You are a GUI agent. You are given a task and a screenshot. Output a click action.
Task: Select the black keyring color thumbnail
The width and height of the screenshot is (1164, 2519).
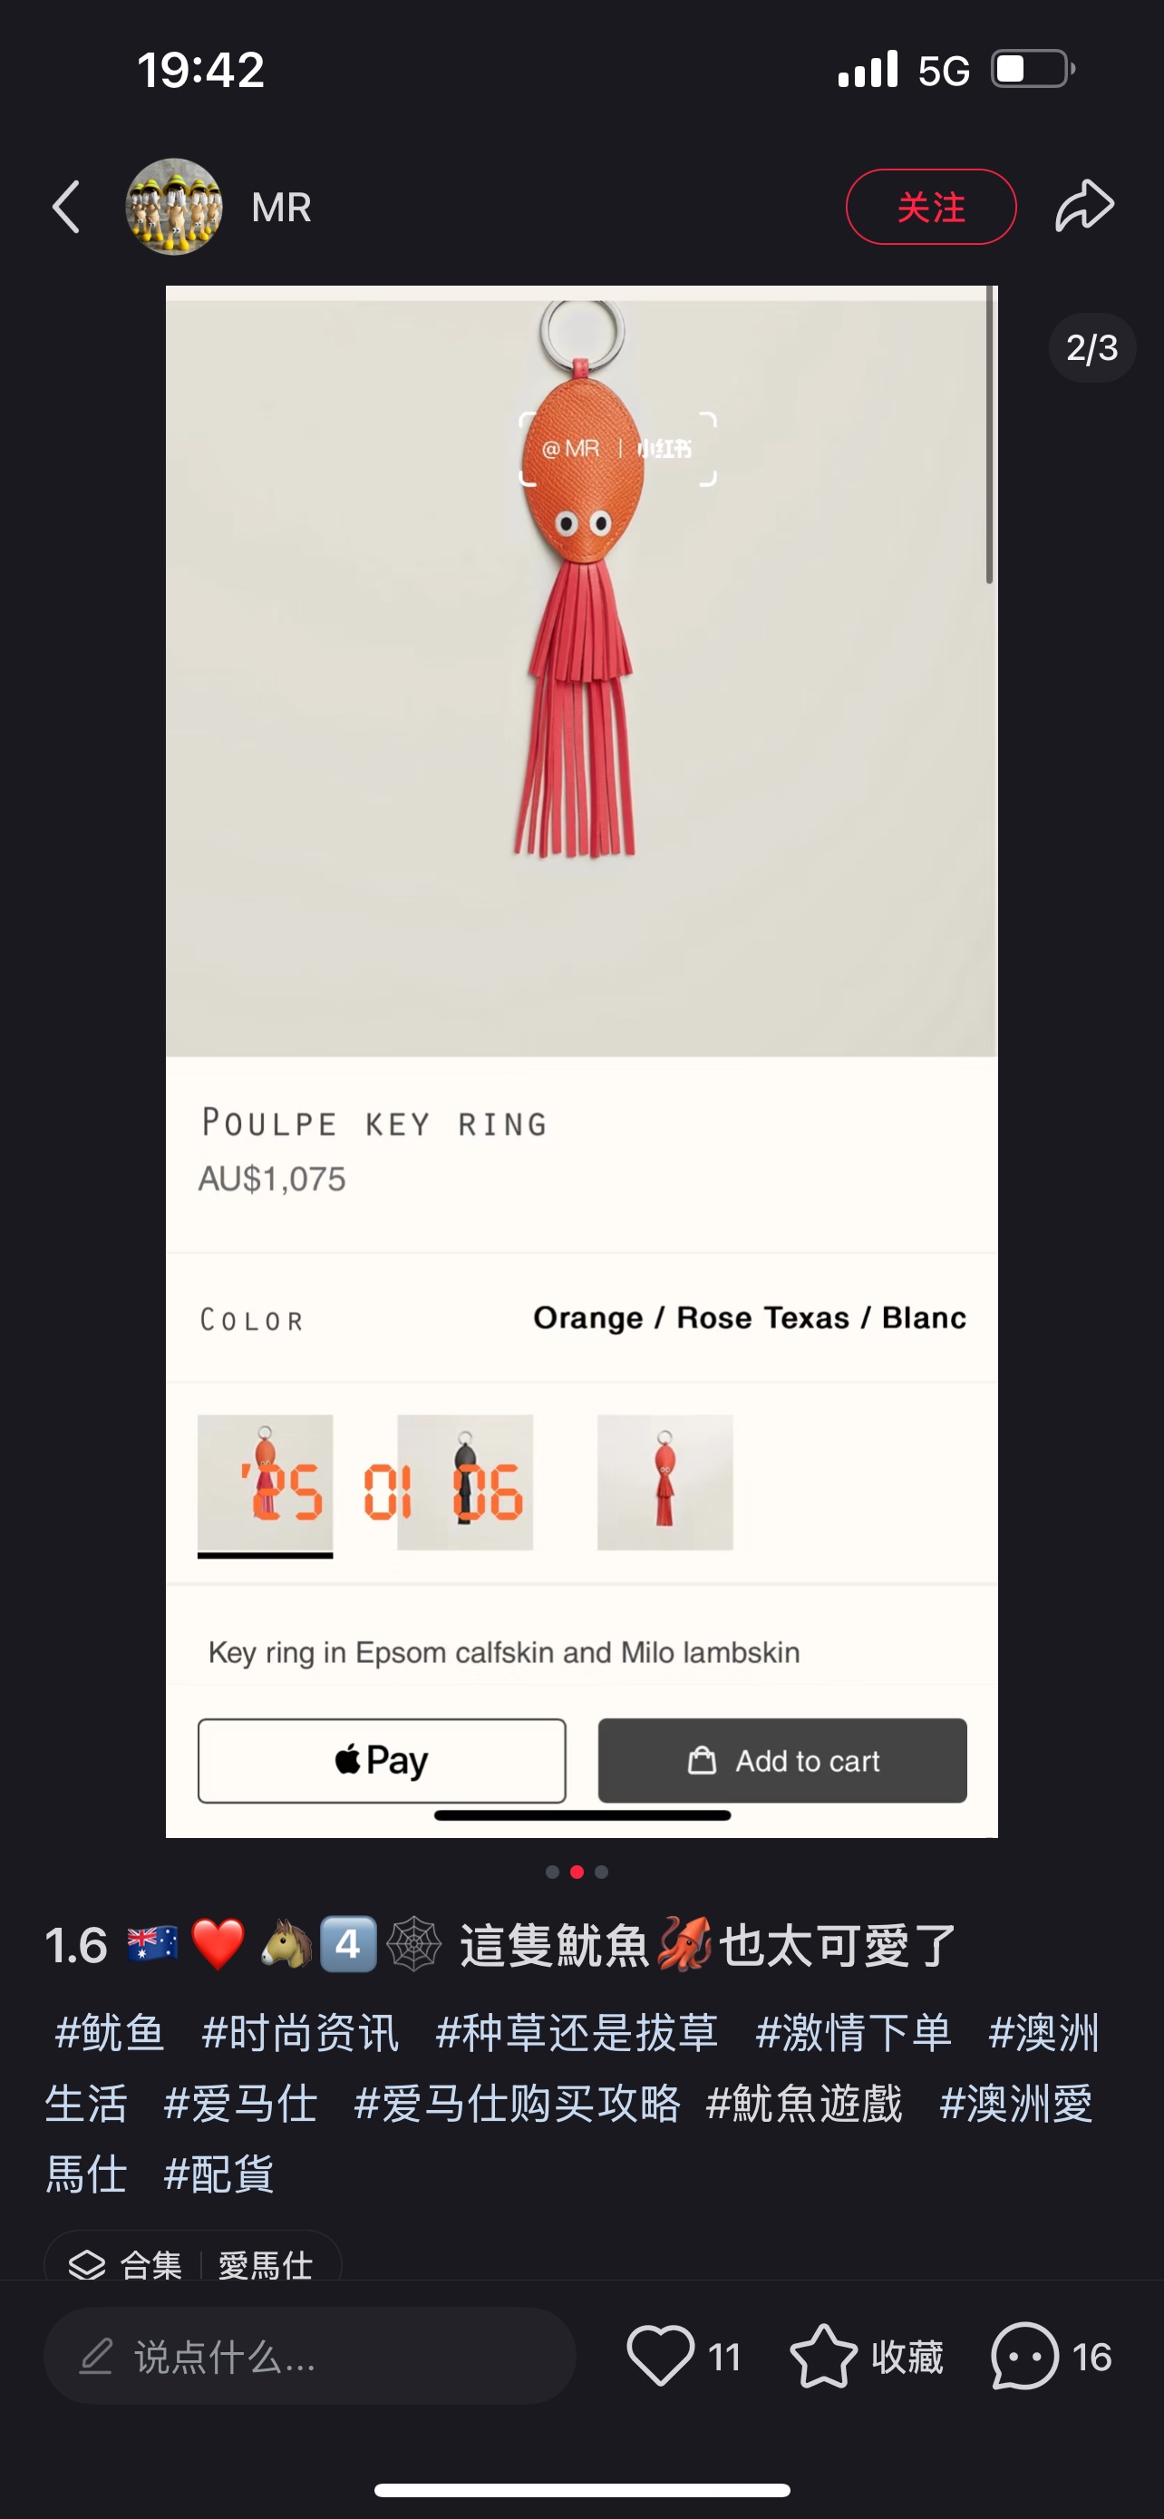point(465,1483)
